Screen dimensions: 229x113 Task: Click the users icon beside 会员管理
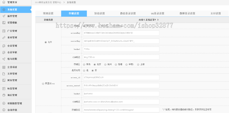(x=4, y=46)
